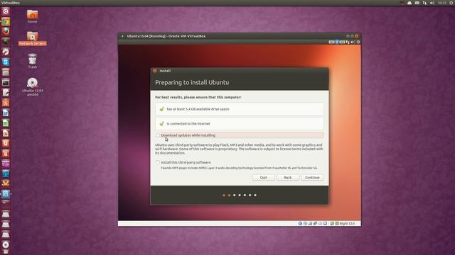Launch LibreOffice Writer from the launcher
The height and width of the screenshot is (255, 455).
click(6, 113)
